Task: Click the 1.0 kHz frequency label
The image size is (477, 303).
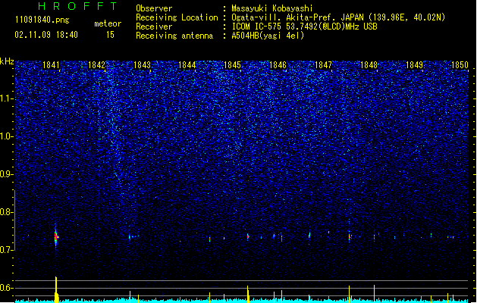Action: (x=7, y=136)
